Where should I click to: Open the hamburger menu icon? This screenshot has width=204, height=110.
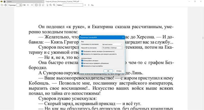[5, 2]
